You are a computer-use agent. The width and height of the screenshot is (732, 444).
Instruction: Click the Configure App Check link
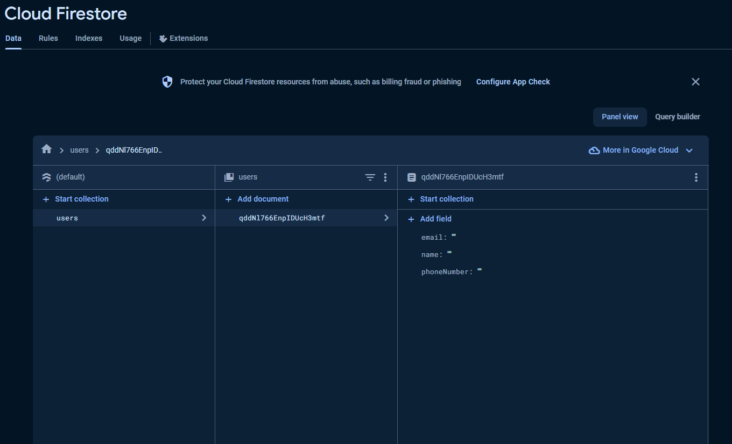click(x=513, y=82)
